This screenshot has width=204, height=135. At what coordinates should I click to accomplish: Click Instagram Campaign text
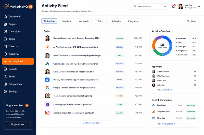(84, 113)
